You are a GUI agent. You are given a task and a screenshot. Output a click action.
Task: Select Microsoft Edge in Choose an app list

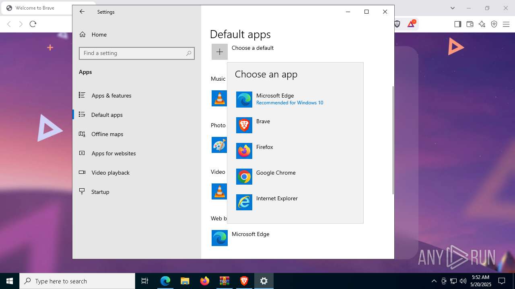295,100
